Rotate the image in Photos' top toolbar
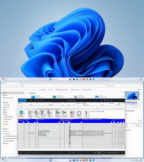The height and width of the screenshot is (162, 144). 28,100
